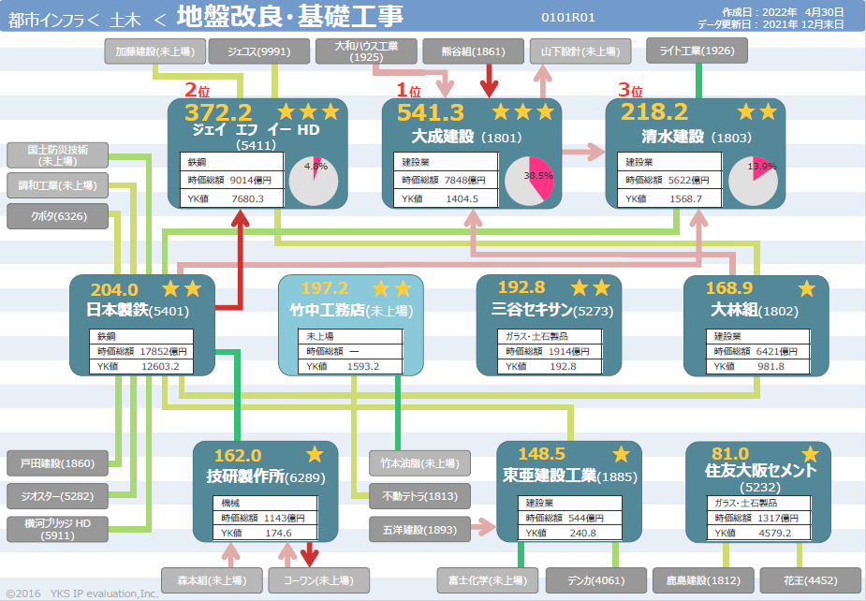Click the pie chart in the ジェイ エフ イー HD card

pos(314,180)
